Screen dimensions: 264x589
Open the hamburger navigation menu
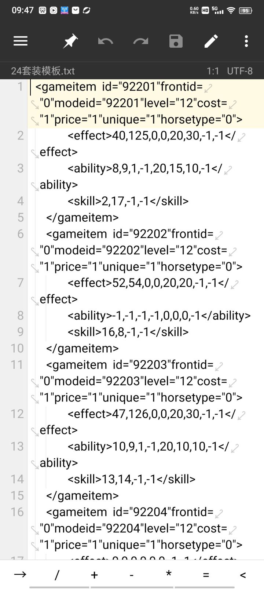(21, 41)
